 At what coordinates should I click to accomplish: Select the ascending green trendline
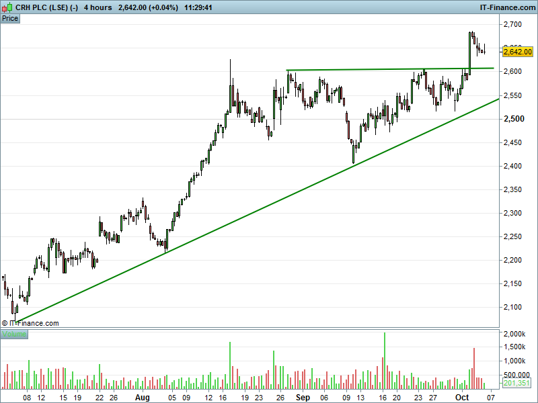tap(258, 210)
